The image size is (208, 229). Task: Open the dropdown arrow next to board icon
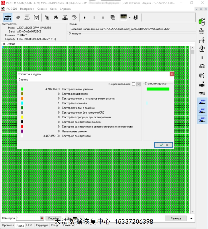[x=130, y=17]
